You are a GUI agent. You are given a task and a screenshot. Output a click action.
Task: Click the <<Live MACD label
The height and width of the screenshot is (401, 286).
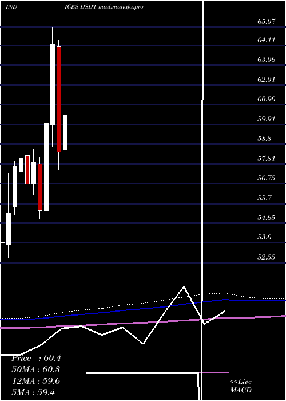click(241, 386)
